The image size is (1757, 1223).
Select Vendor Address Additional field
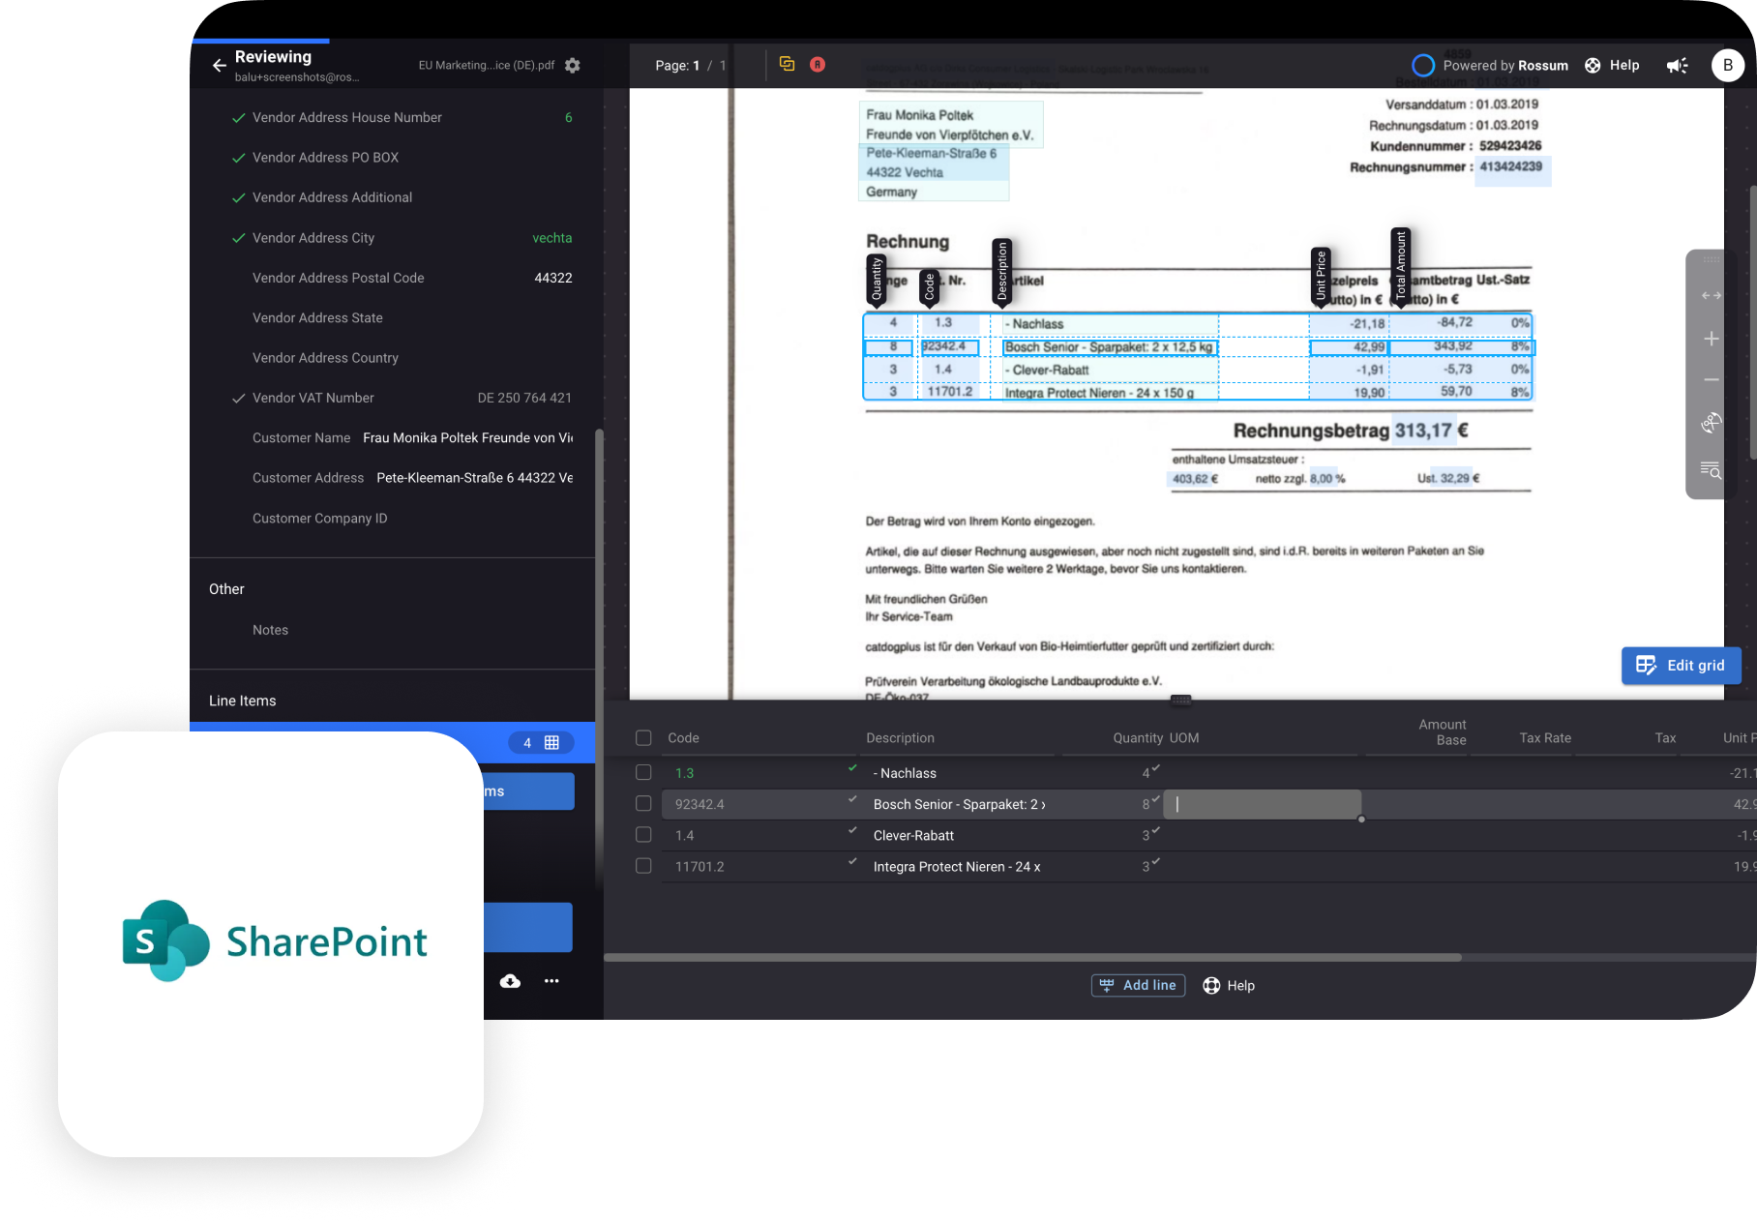(x=392, y=197)
